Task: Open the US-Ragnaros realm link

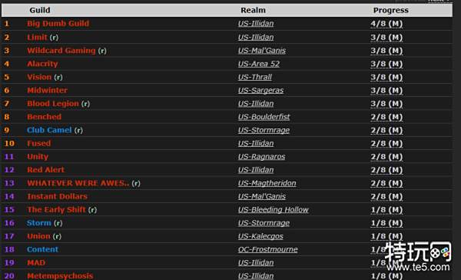Action: point(261,157)
